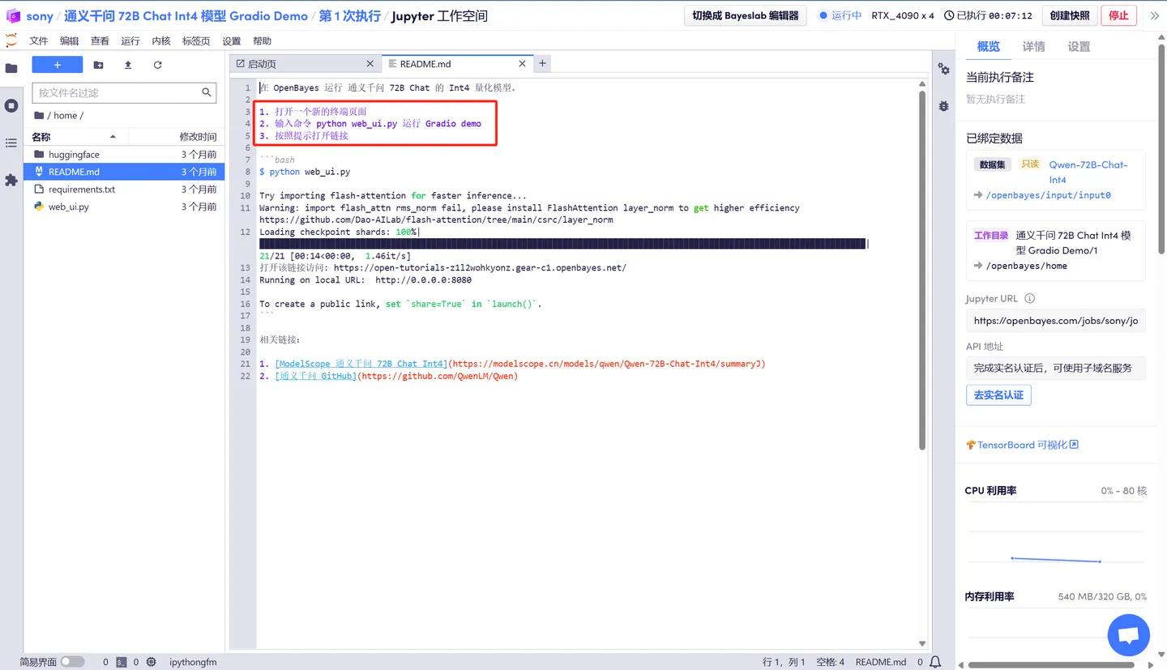Click the home folder icon in breadcrumb
The height and width of the screenshot is (670, 1167).
click(x=39, y=115)
